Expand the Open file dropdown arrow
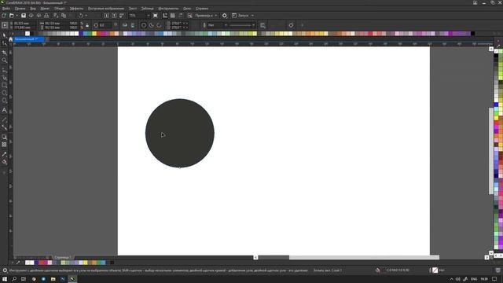503x283 pixels. 17,16
